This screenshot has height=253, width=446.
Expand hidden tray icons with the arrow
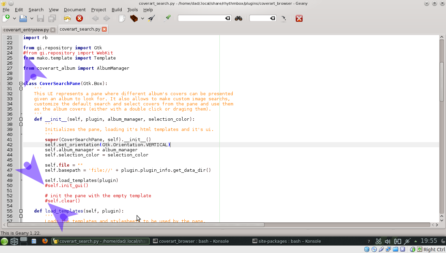415,241
